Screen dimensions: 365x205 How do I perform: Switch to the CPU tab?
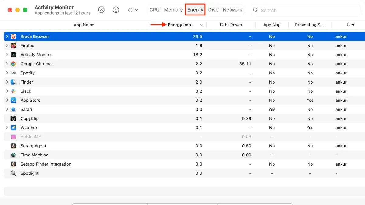point(155,10)
